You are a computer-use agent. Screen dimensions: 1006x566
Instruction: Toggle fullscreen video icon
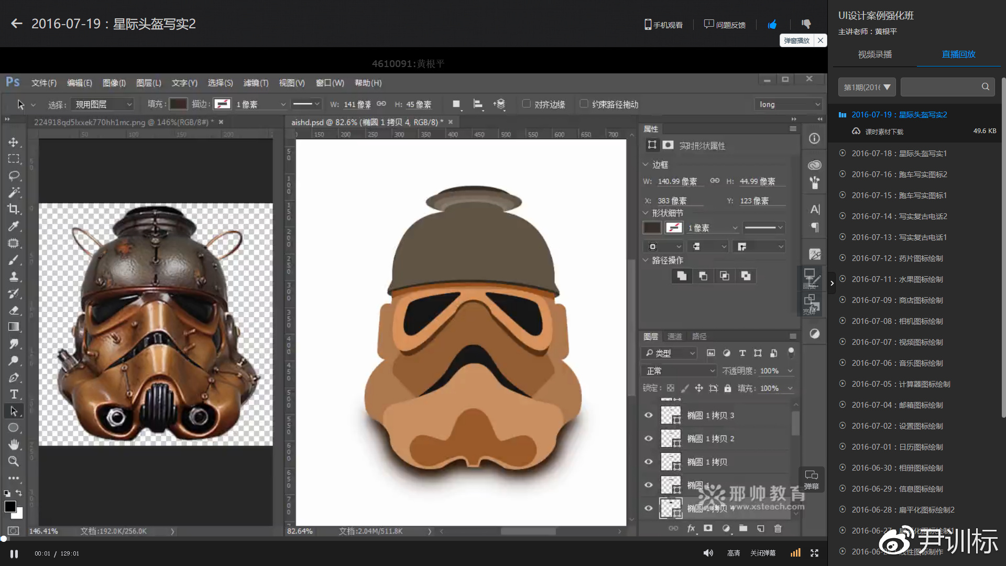pos(814,553)
